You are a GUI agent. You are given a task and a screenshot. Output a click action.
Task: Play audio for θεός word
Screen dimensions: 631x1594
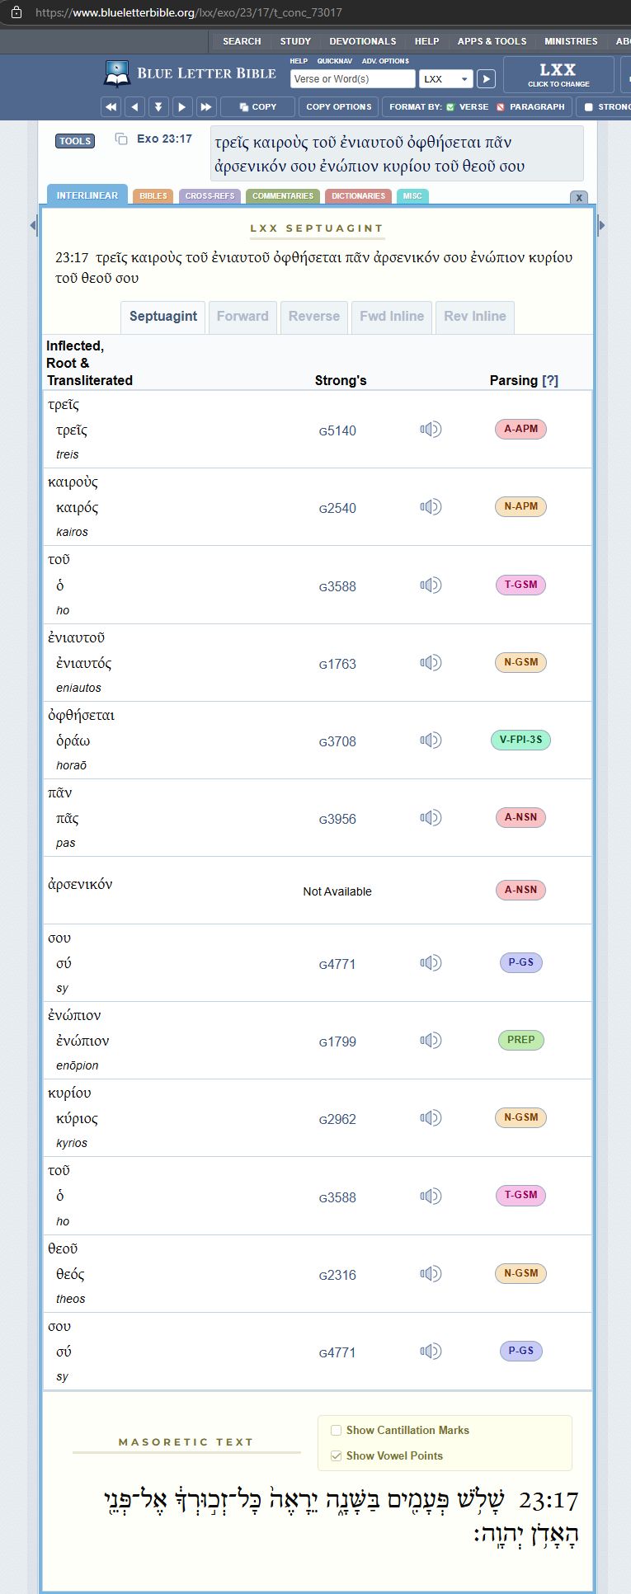pyautogui.click(x=431, y=1274)
